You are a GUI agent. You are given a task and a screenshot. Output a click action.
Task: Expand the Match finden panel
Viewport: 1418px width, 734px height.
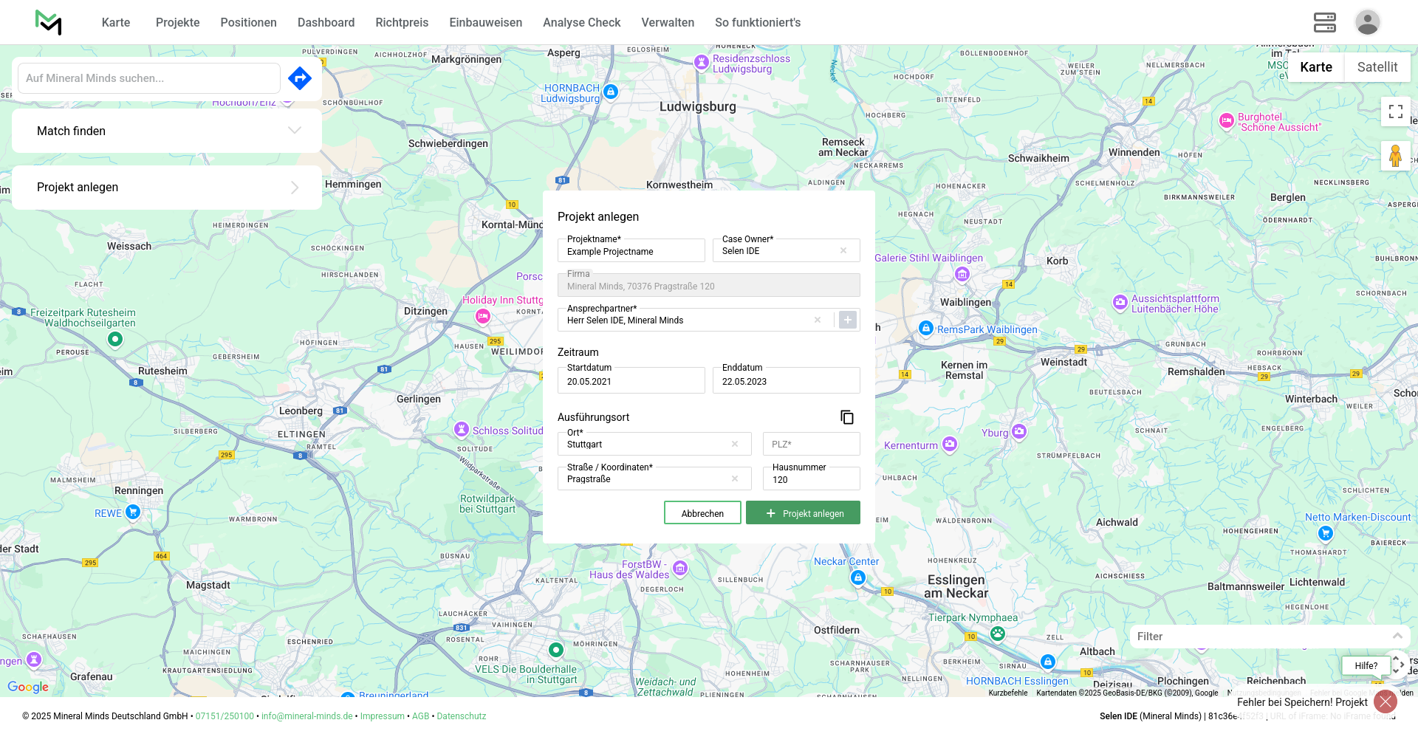coord(167,131)
